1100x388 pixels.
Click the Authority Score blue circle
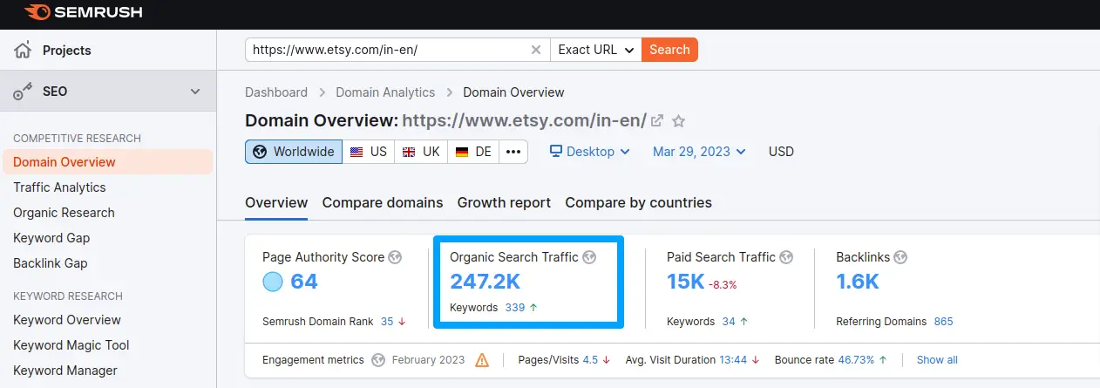273,282
